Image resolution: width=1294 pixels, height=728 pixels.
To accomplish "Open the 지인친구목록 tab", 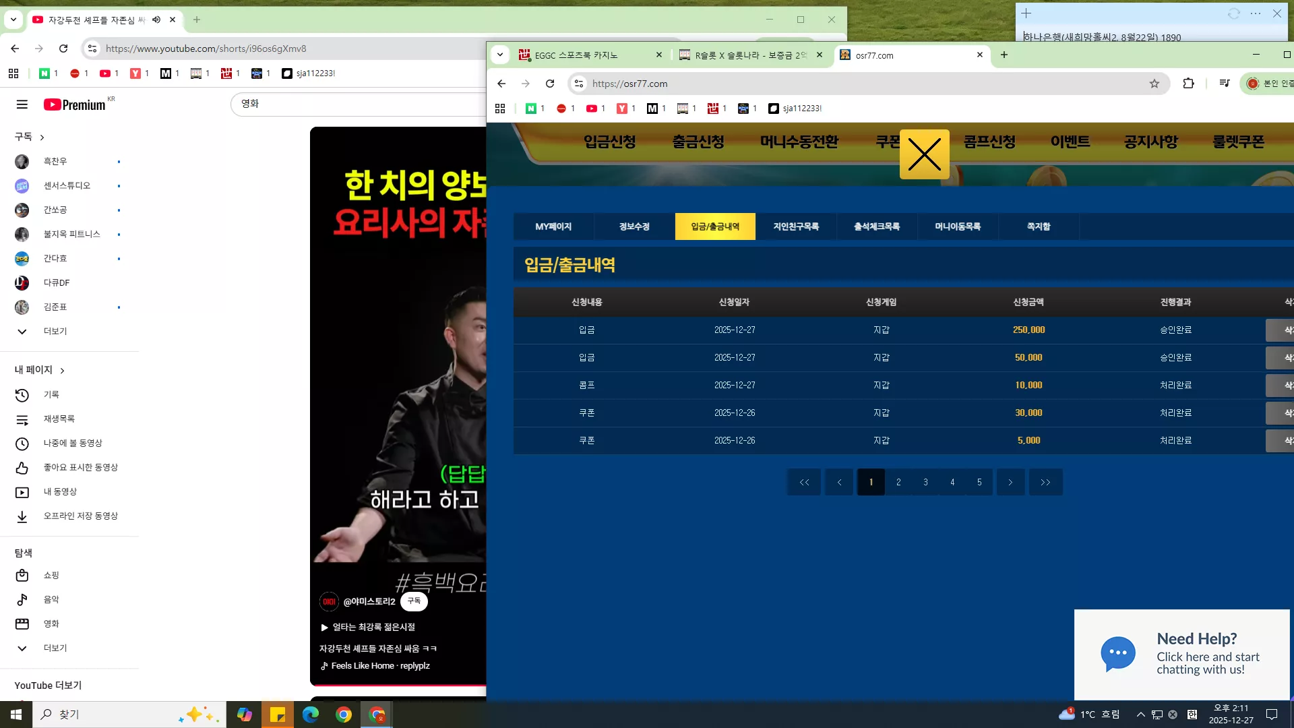I will coord(796,226).
